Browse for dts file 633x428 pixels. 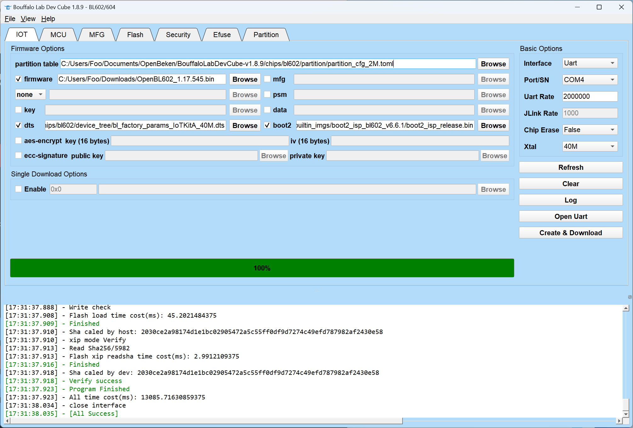pos(245,125)
